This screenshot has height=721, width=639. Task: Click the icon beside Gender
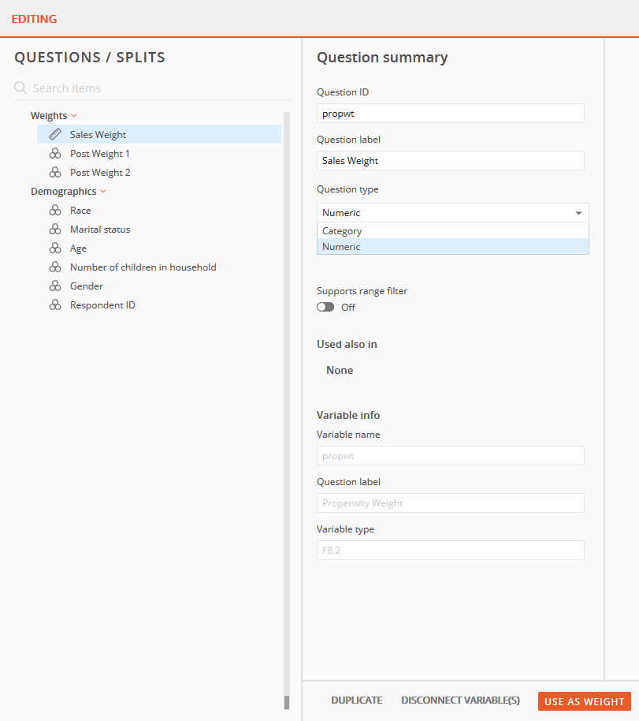(55, 286)
